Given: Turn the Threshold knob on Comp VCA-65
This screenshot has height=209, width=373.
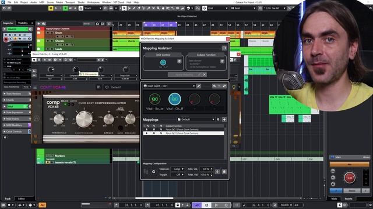Looking at the screenshot, I should coord(58,120).
